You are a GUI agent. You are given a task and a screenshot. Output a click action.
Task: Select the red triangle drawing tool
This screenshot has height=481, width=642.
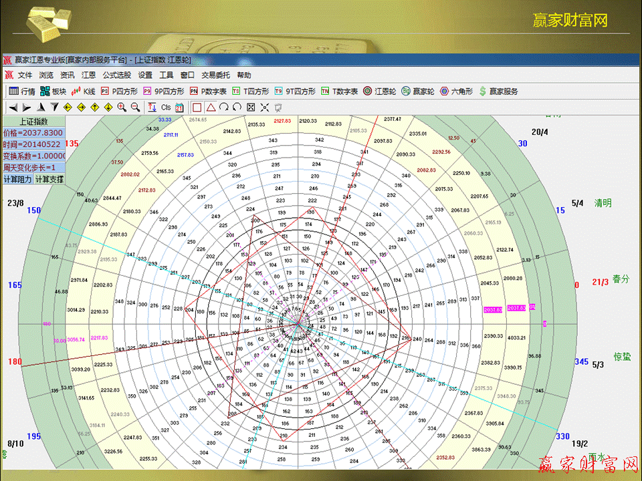tap(210, 108)
